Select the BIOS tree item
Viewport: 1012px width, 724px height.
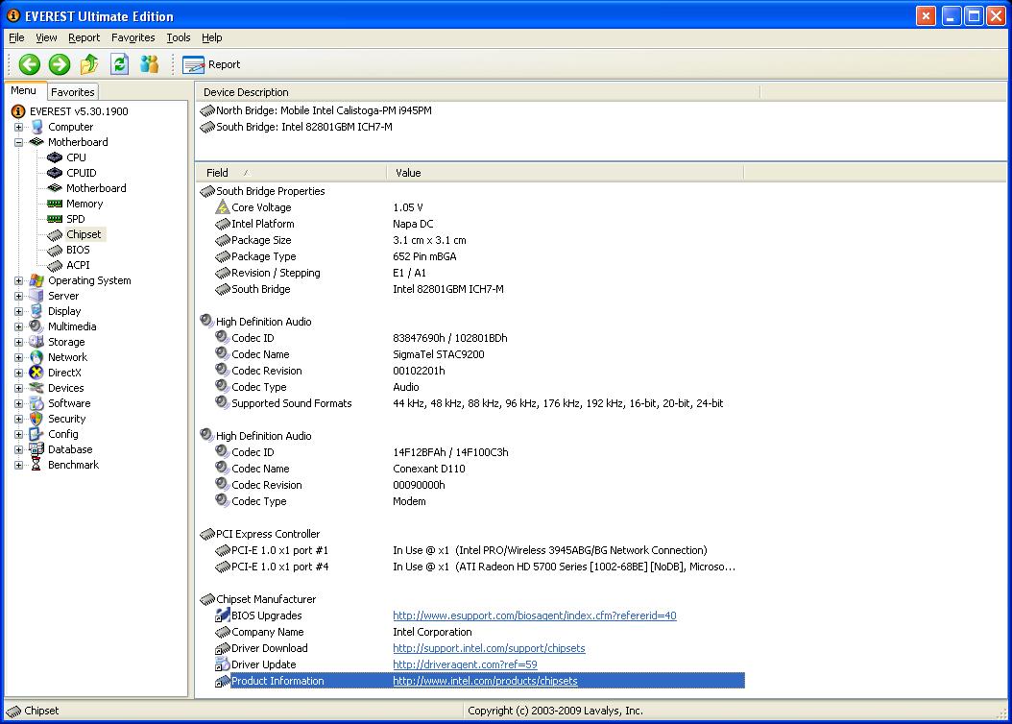coord(78,250)
